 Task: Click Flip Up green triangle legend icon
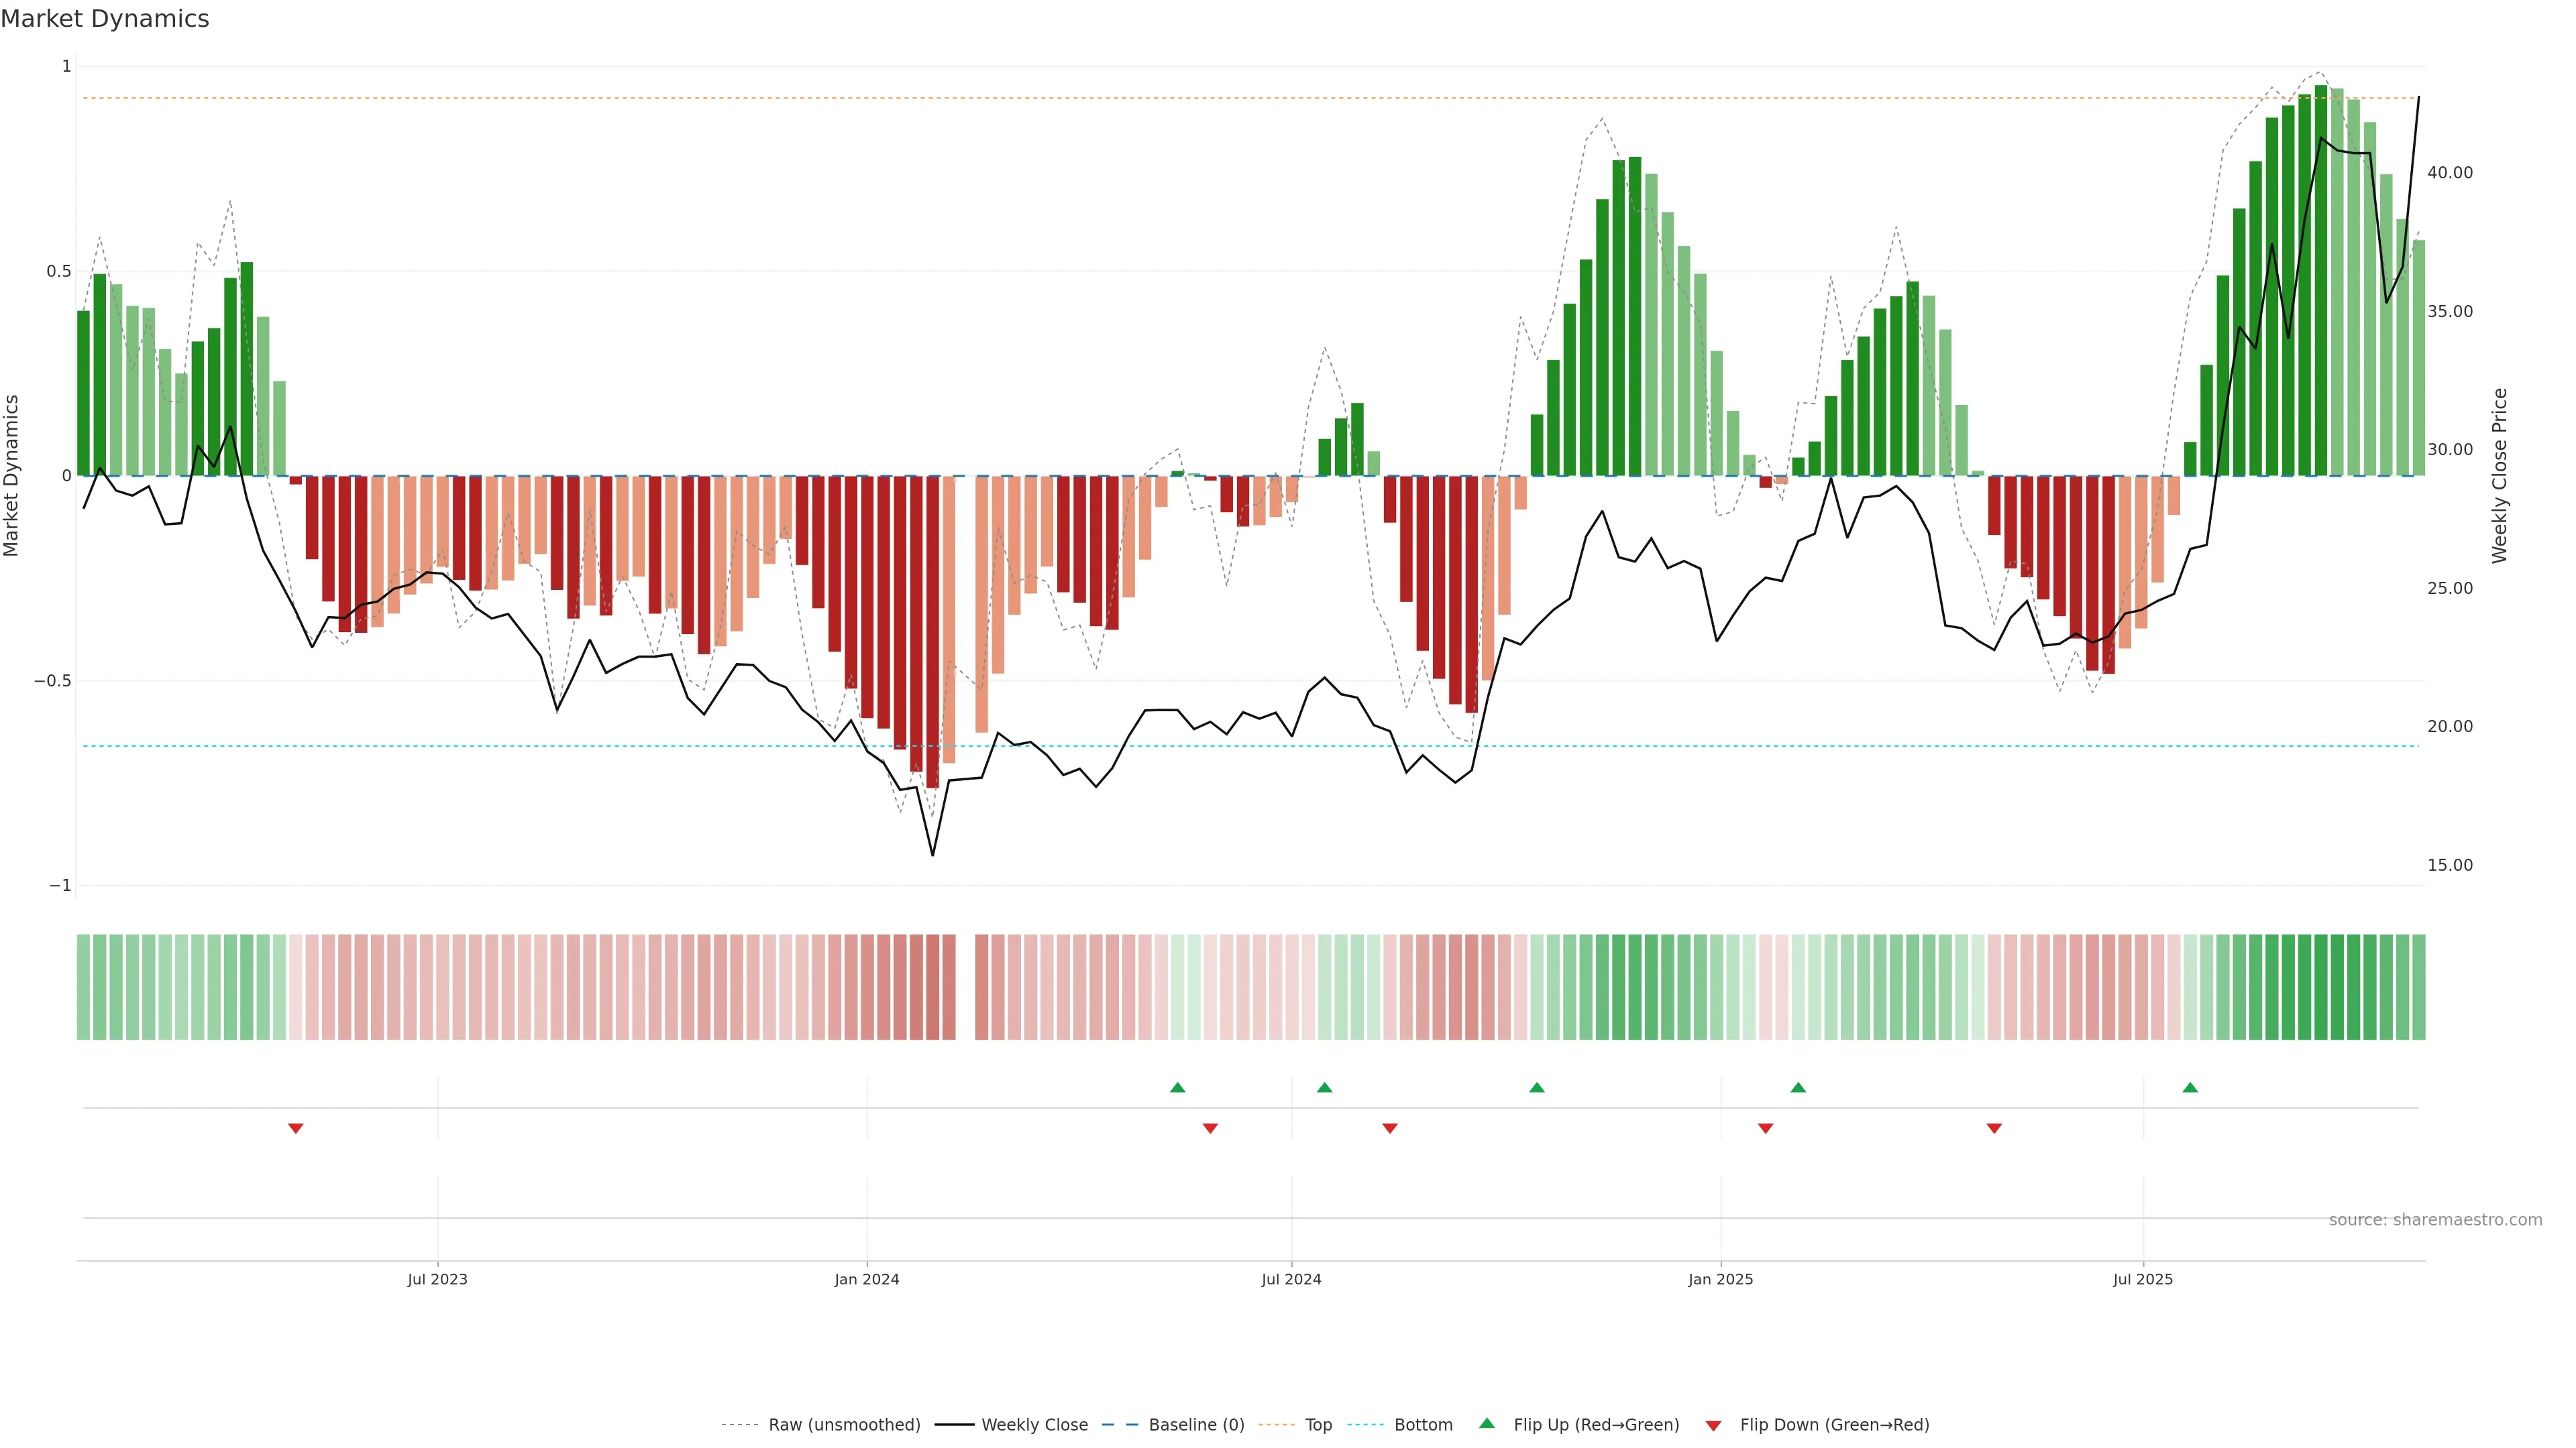(1487, 1423)
